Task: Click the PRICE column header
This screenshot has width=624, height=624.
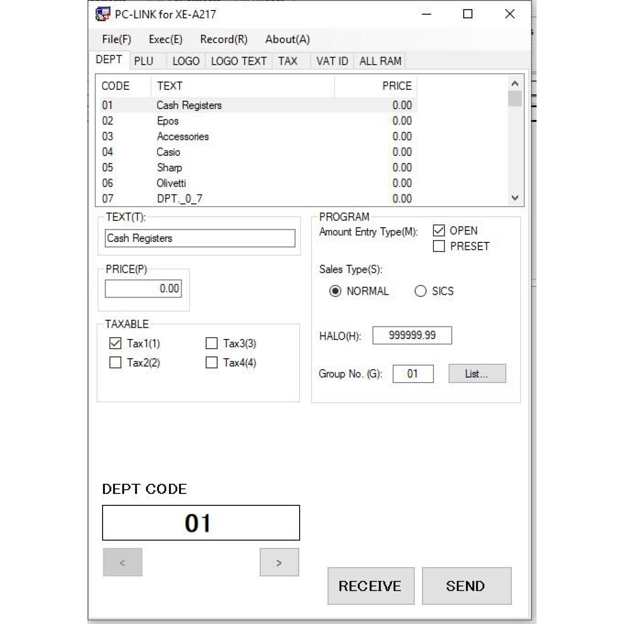Action: (376, 86)
